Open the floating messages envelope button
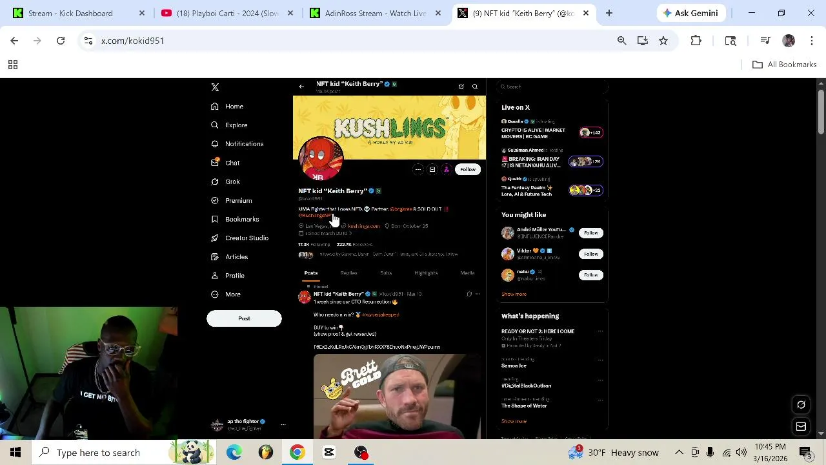 (x=801, y=426)
